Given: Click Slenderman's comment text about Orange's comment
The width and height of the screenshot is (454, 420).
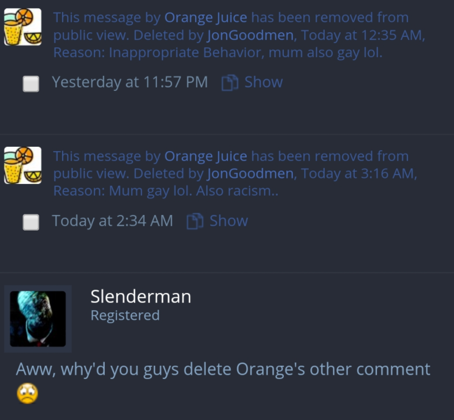Looking at the screenshot, I should pyautogui.click(x=223, y=370).
